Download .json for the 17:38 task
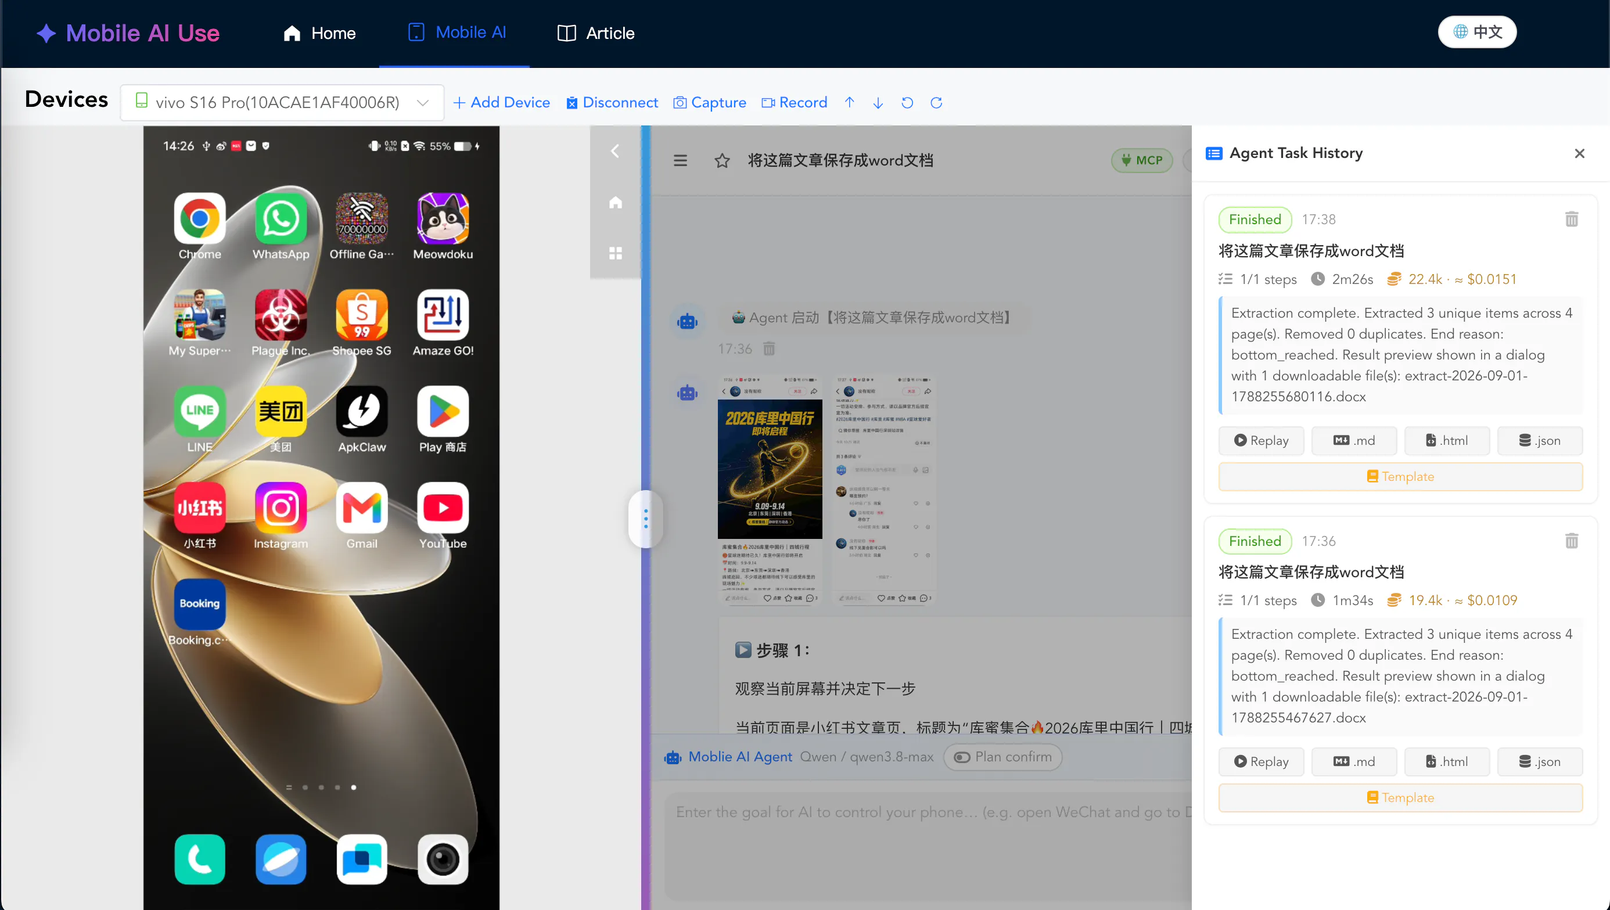This screenshot has width=1610, height=910. 1540,441
